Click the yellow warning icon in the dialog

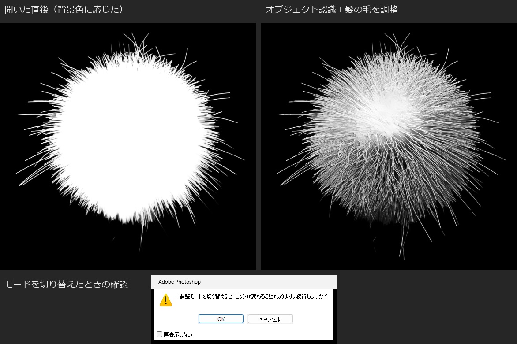click(166, 300)
